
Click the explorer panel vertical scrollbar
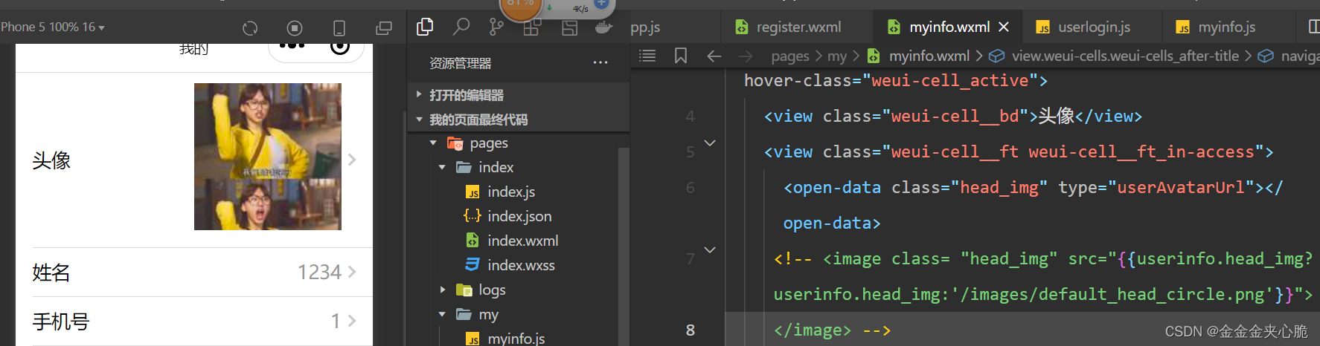pyautogui.click(x=624, y=247)
